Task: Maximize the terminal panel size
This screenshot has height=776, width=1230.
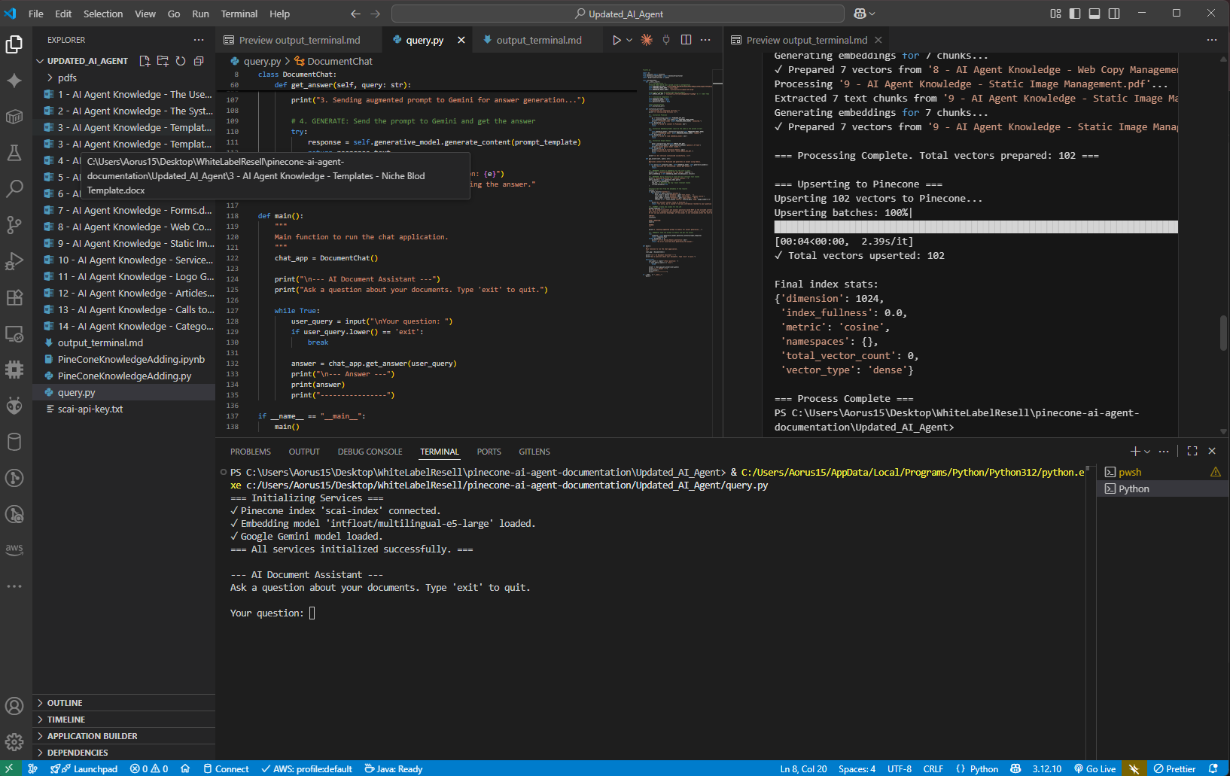Action: pyautogui.click(x=1192, y=451)
